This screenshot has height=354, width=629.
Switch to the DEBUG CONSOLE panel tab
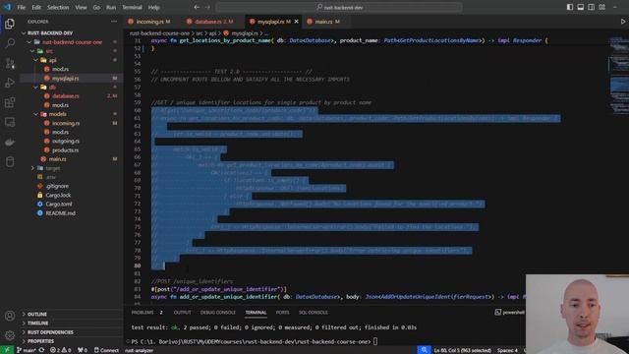pos(218,313)
